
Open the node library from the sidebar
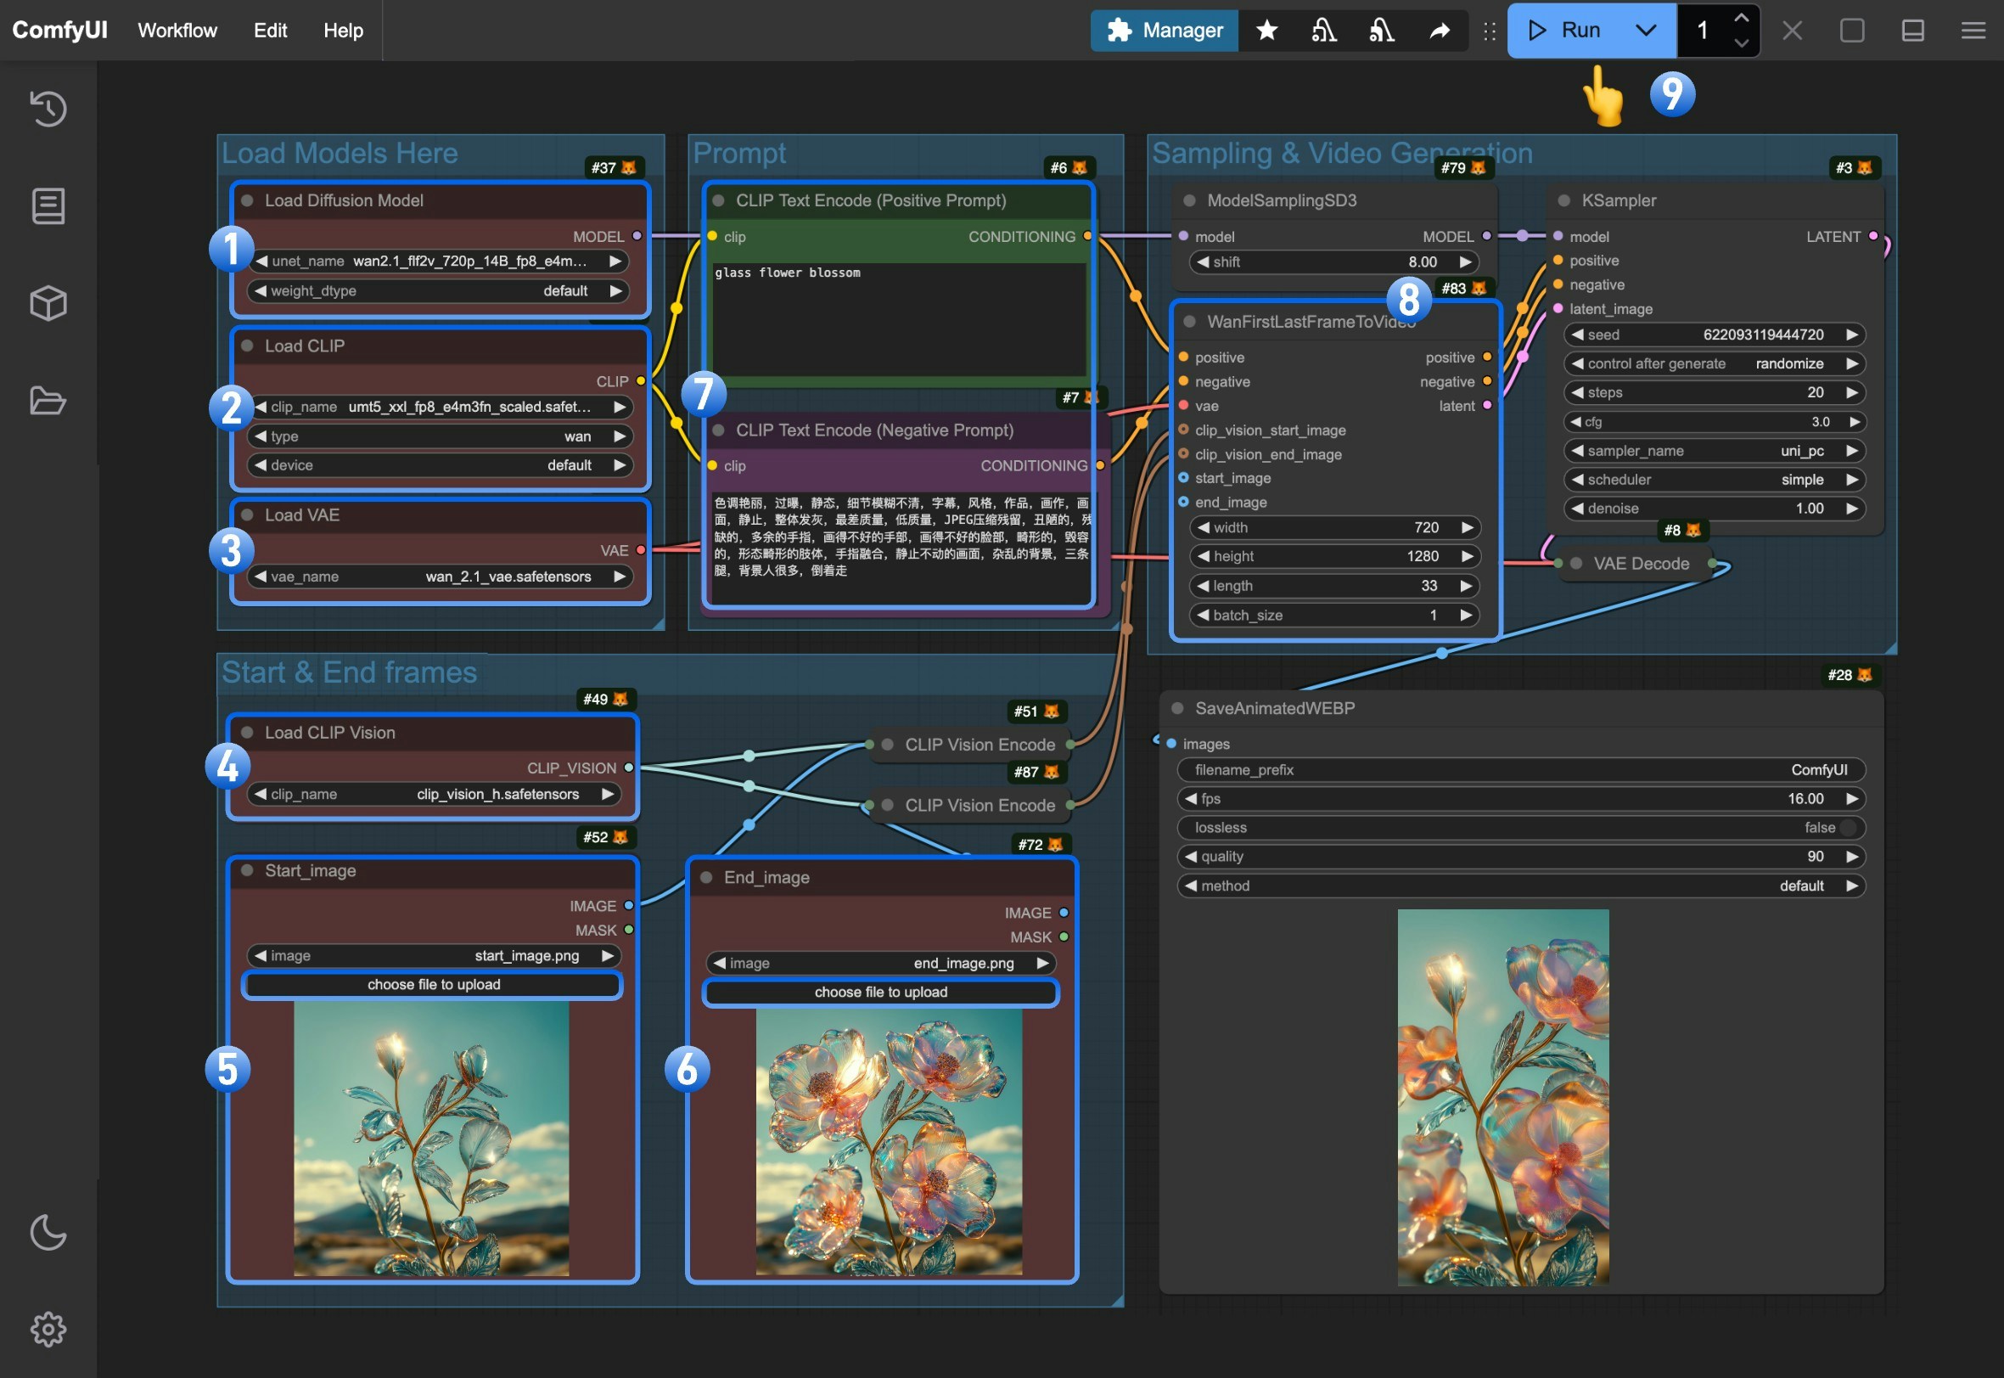pos(48,205)
